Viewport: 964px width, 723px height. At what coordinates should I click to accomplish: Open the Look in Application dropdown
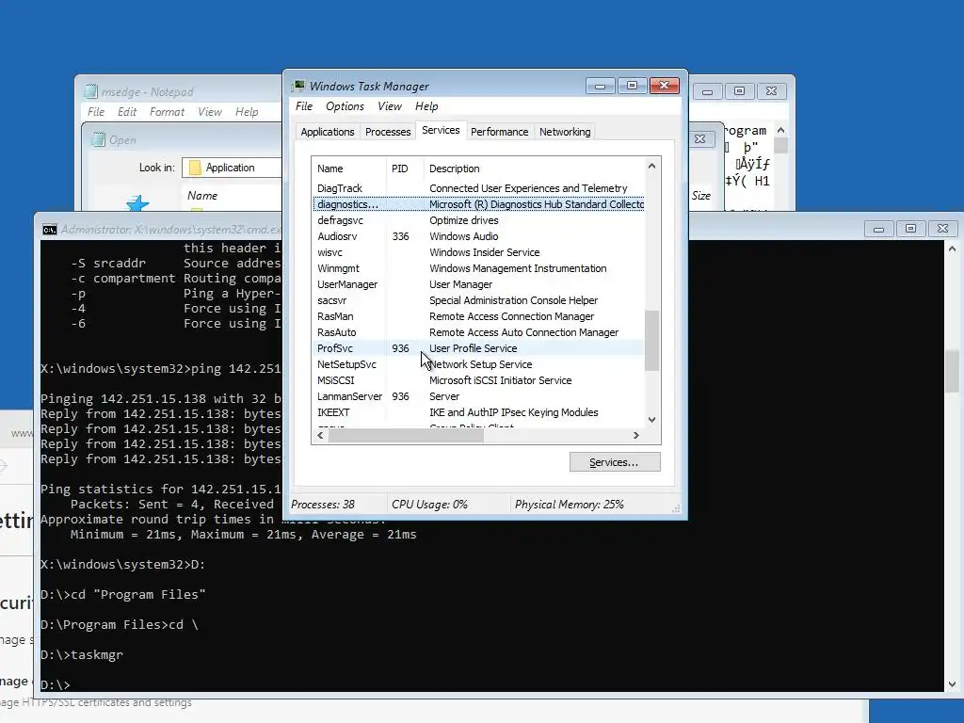[232, 168]
